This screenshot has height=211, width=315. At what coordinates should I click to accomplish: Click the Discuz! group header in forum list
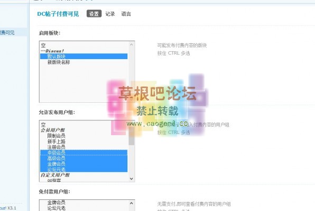coord(84,51)
